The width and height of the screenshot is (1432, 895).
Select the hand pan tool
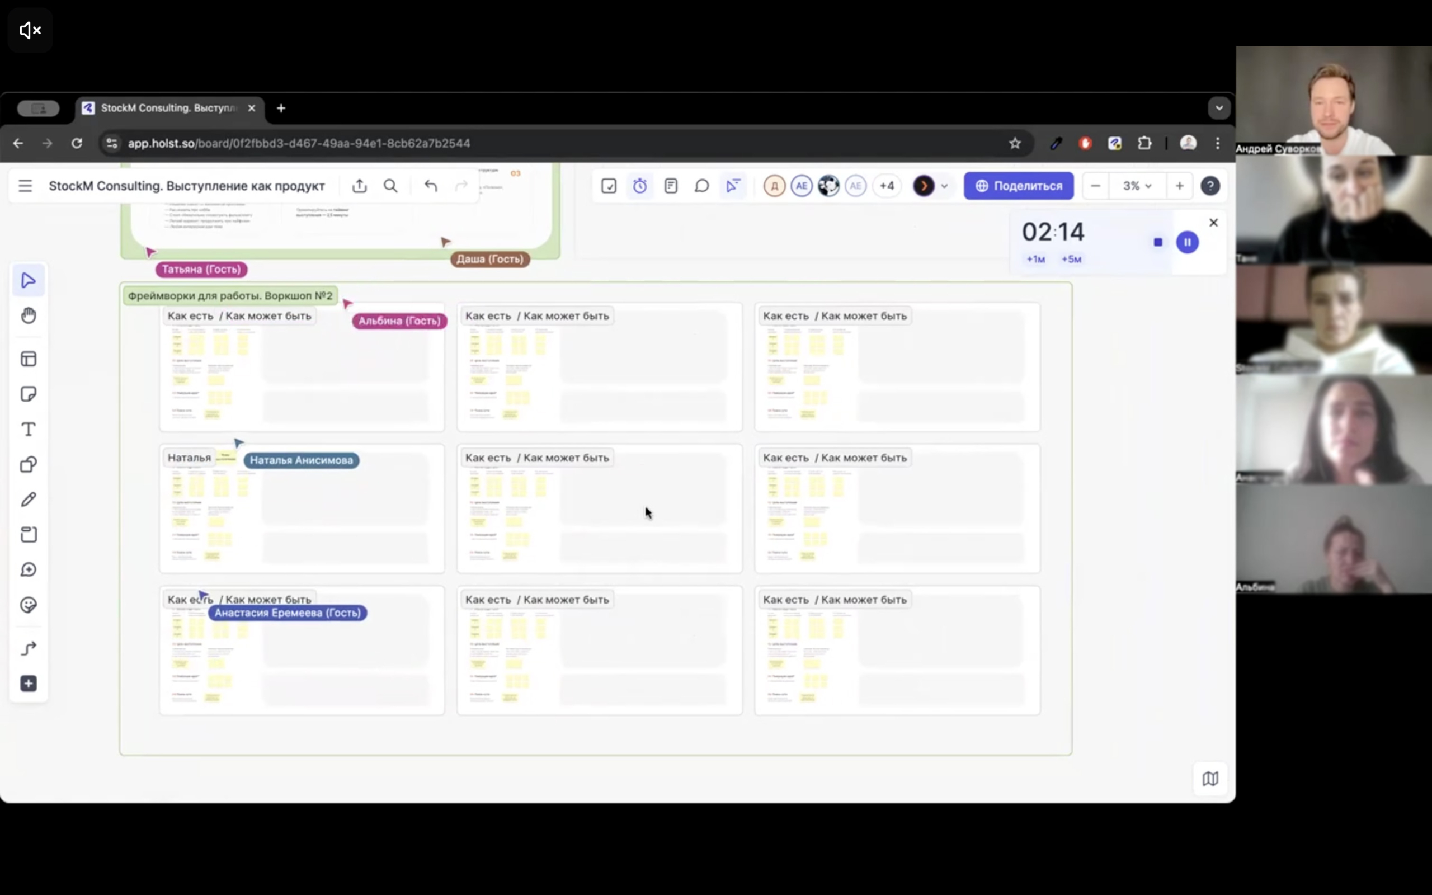pos(29,315)
